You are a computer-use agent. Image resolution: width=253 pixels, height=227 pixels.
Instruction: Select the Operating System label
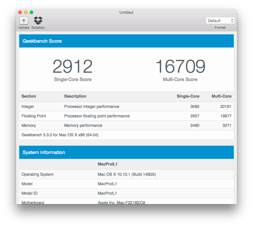point(38,174)
